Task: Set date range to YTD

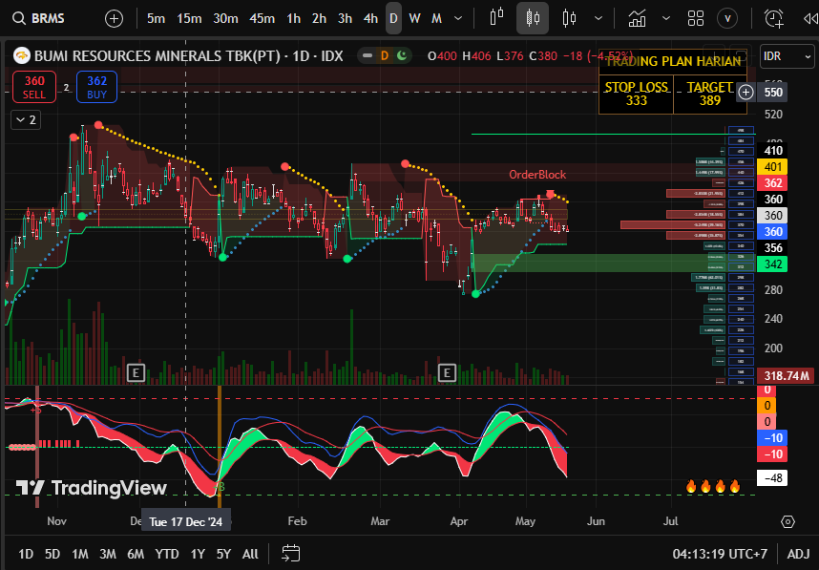Action: (167, 554)
